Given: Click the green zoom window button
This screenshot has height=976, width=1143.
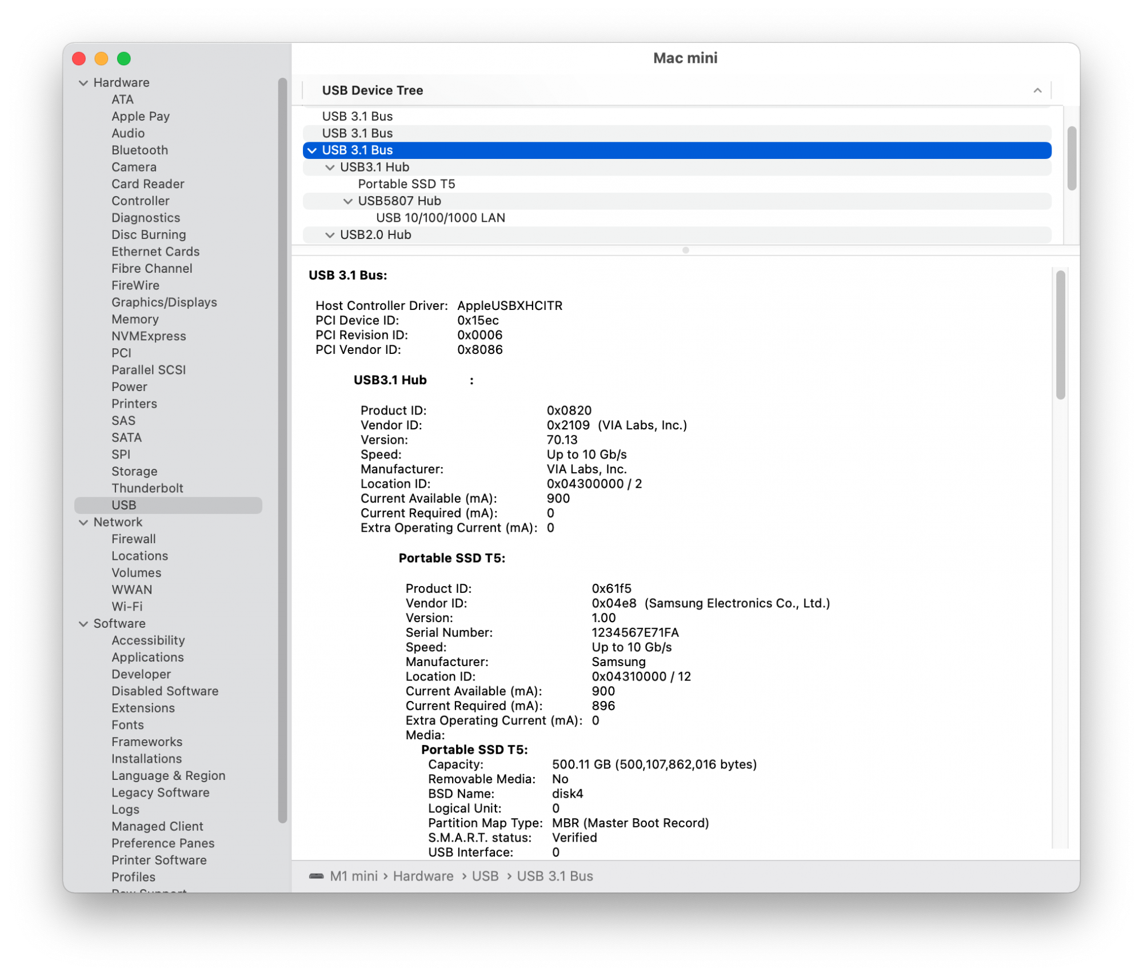Looking at the screenshot, I should point(124,58).
